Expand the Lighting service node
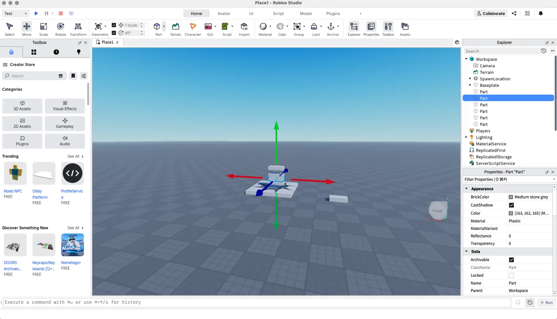The image size is (557, 319). pos(466,137)
